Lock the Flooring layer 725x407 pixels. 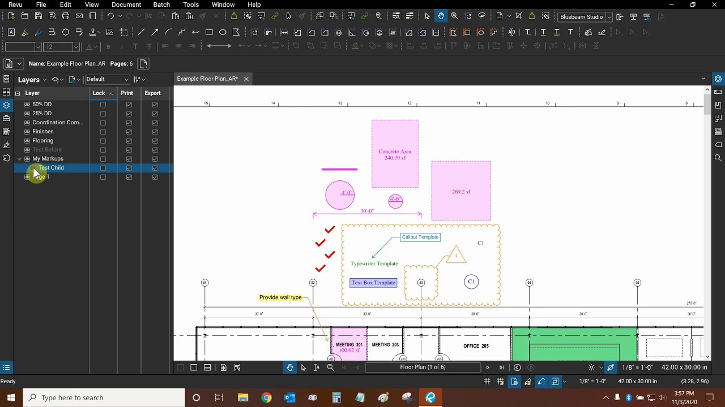tap(103, 141)
